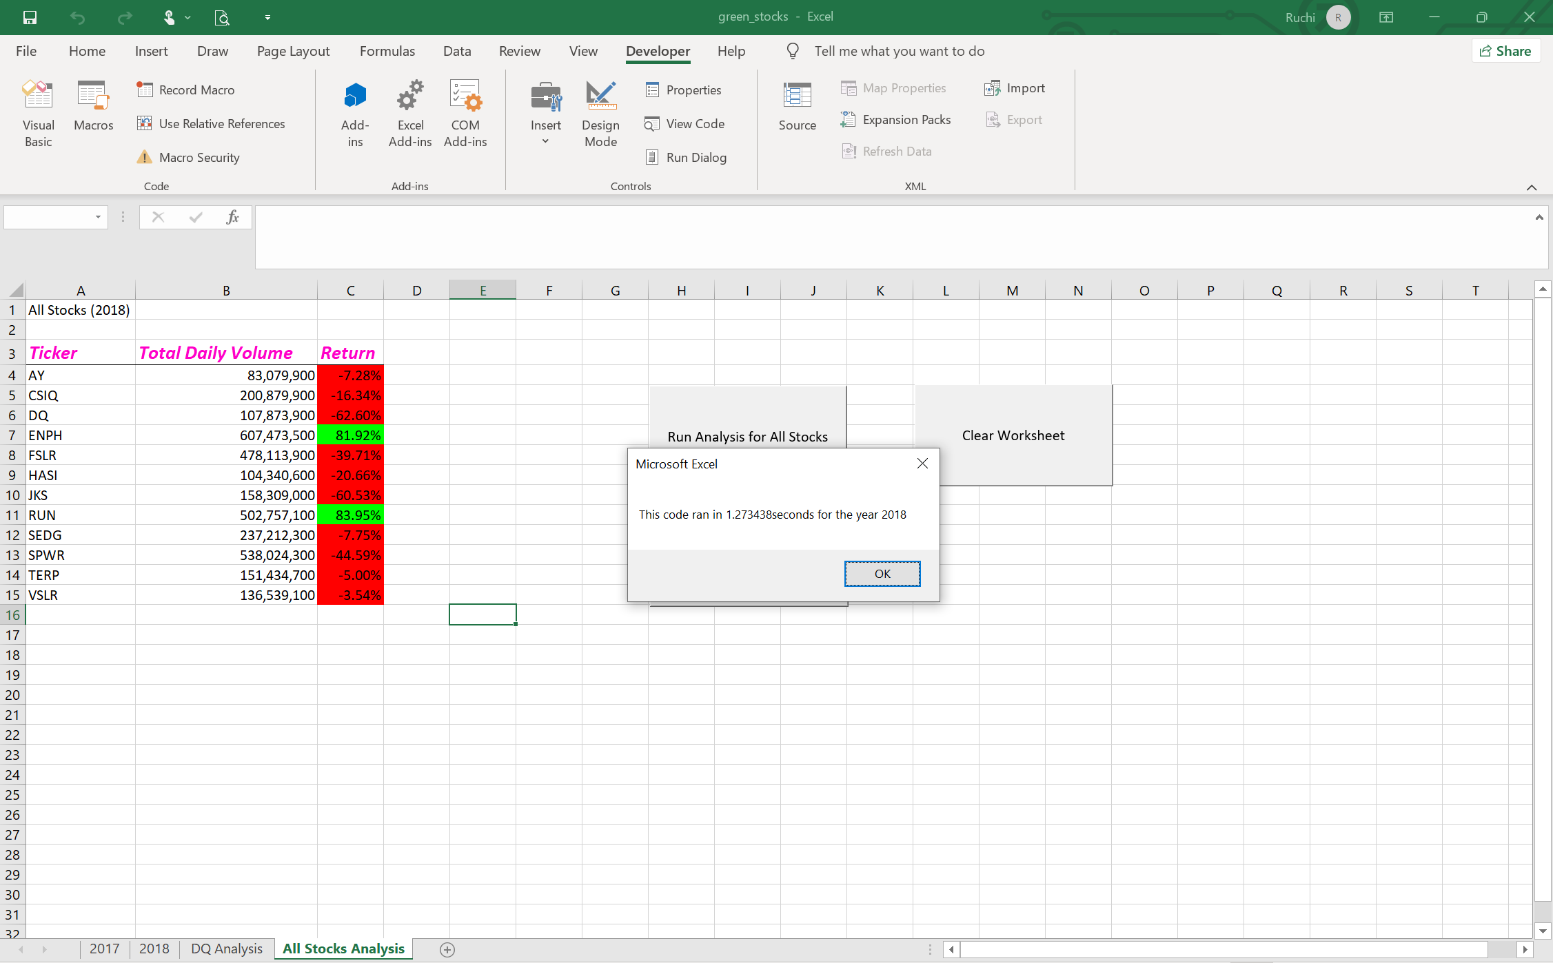Image resolution: width=1553 pixels, height=963 pixels.
Task: Open the File menu
Action: (26, 51)
